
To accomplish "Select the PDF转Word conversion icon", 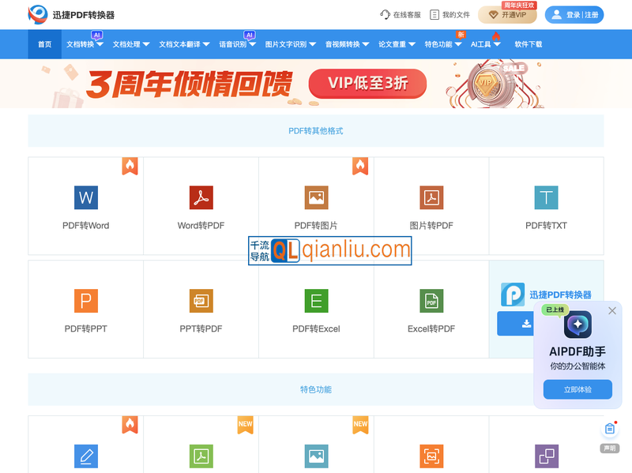I will click(85, 197).
